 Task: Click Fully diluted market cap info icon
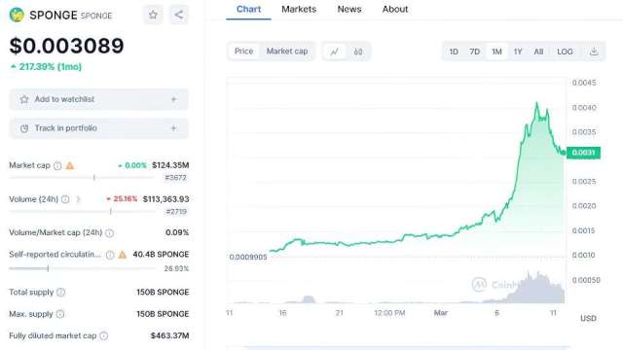click(x=104, y=336)
